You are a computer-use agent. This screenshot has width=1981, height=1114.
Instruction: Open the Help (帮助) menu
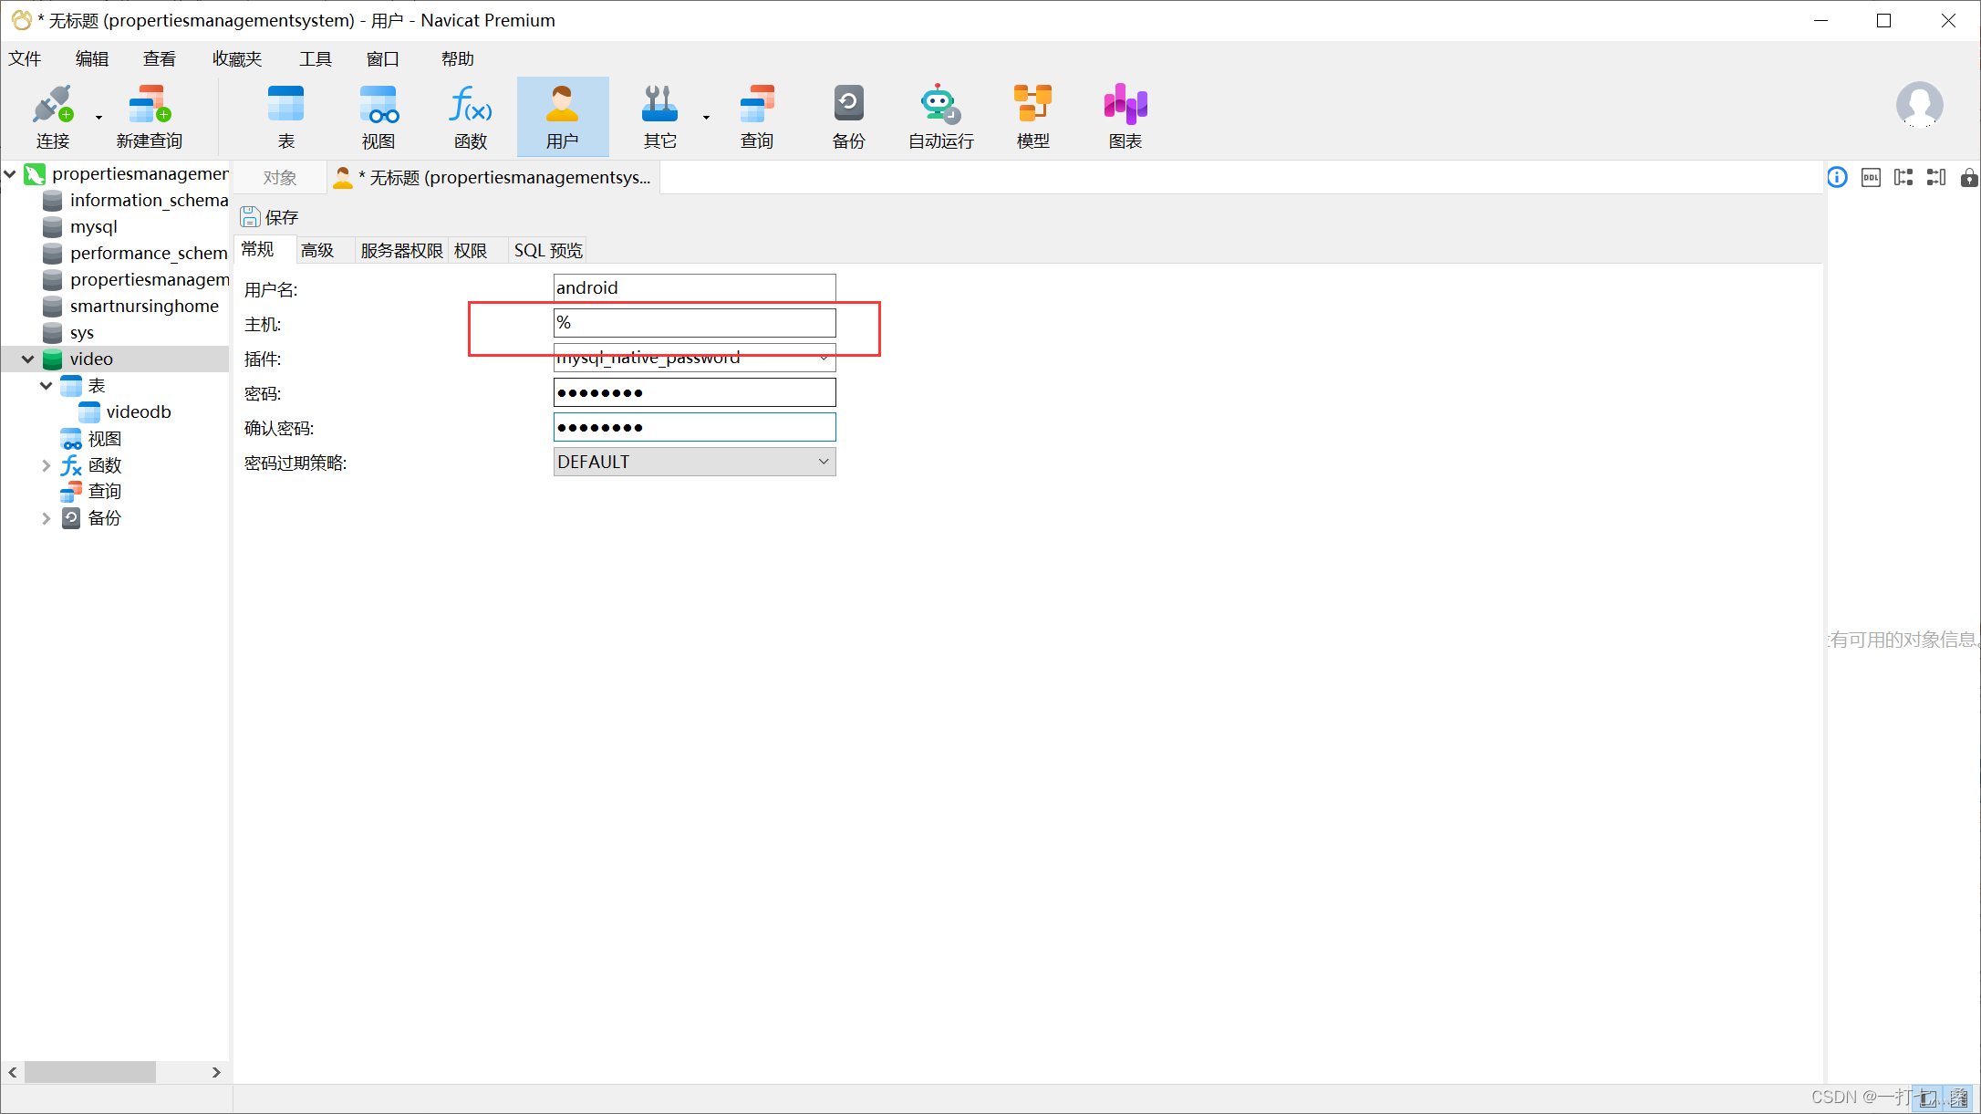[458, 59]
